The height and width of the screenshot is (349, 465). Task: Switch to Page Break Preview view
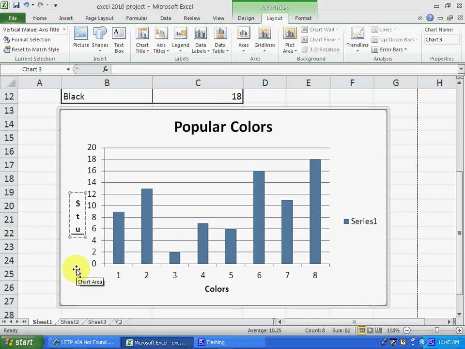[x=379, y=331]
